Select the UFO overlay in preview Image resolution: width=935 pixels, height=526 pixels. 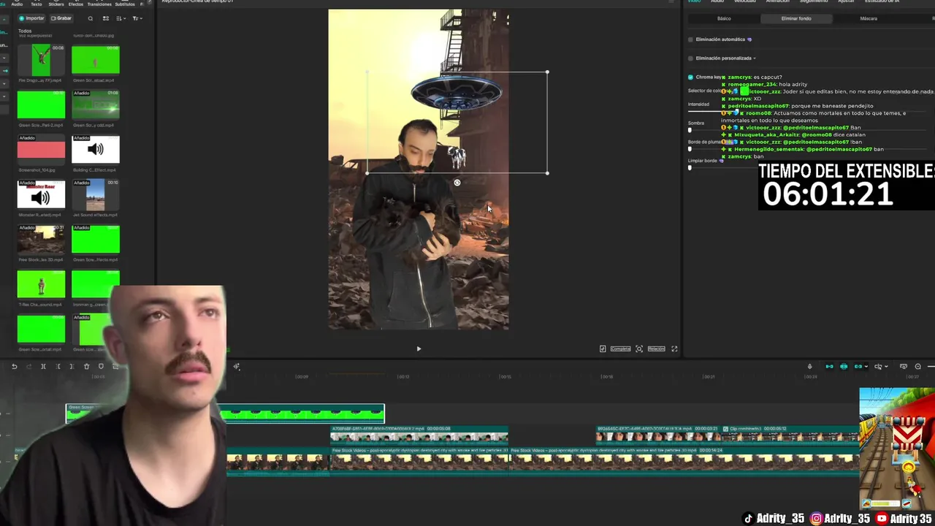pyautogui.click(x=457, y=94)
